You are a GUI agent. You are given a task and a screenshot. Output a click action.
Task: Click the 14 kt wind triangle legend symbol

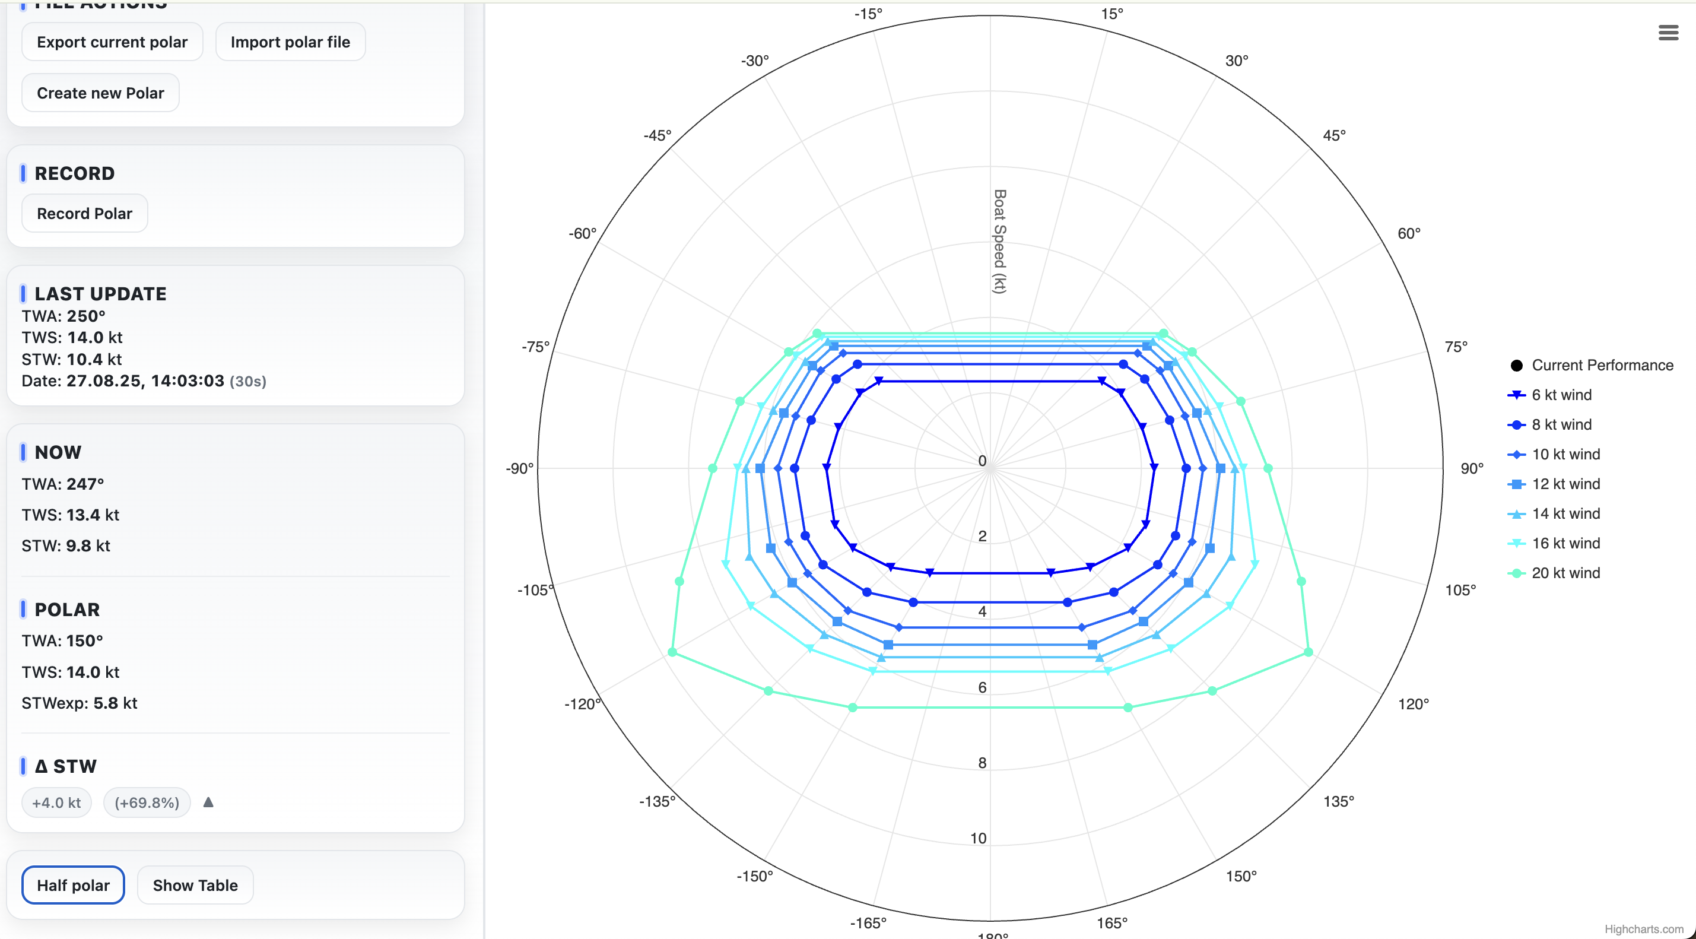pos(1516,513)
